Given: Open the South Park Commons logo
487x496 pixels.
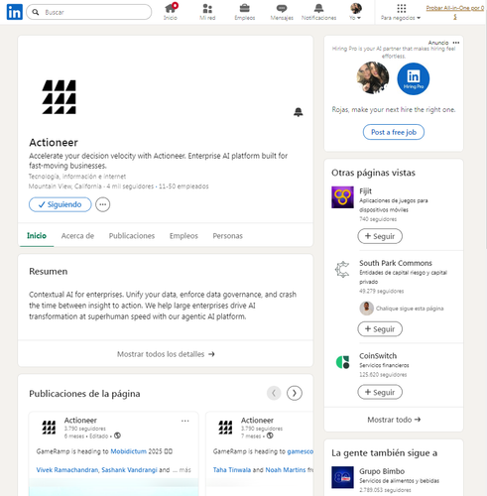Looking at the screenshot, I should point(342,270).
